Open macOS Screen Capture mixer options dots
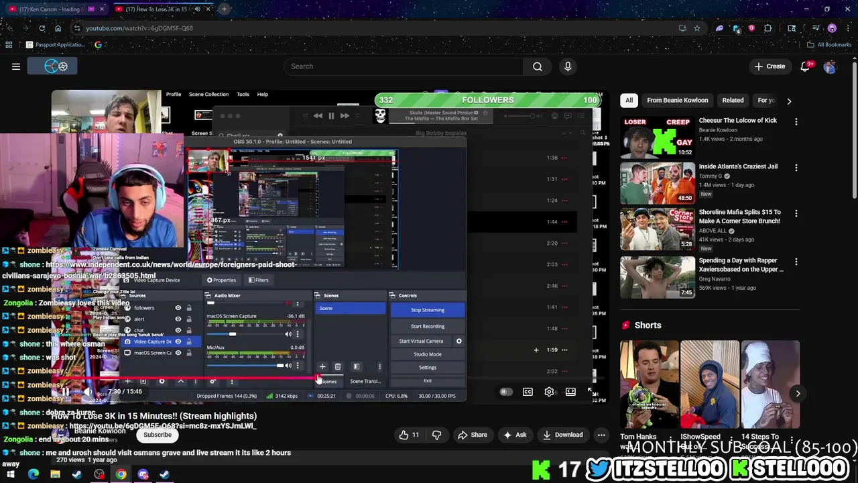 tap(298, 334)
